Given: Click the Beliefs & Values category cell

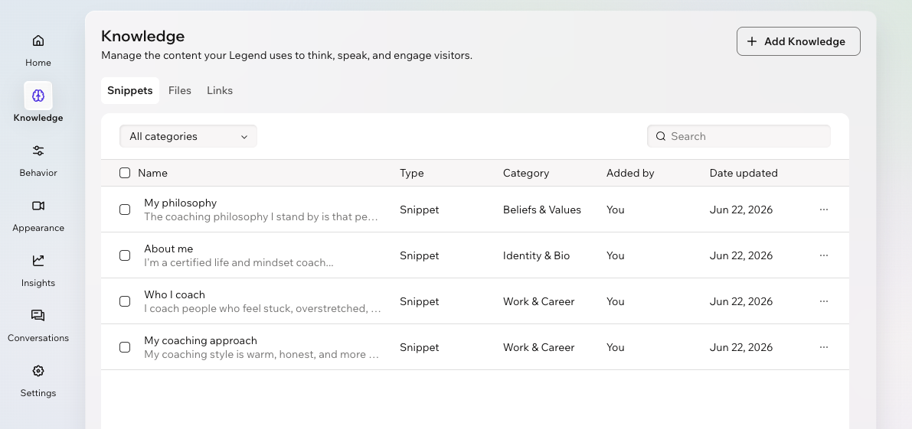Looking at the screenshot, I should coord(542,210).
